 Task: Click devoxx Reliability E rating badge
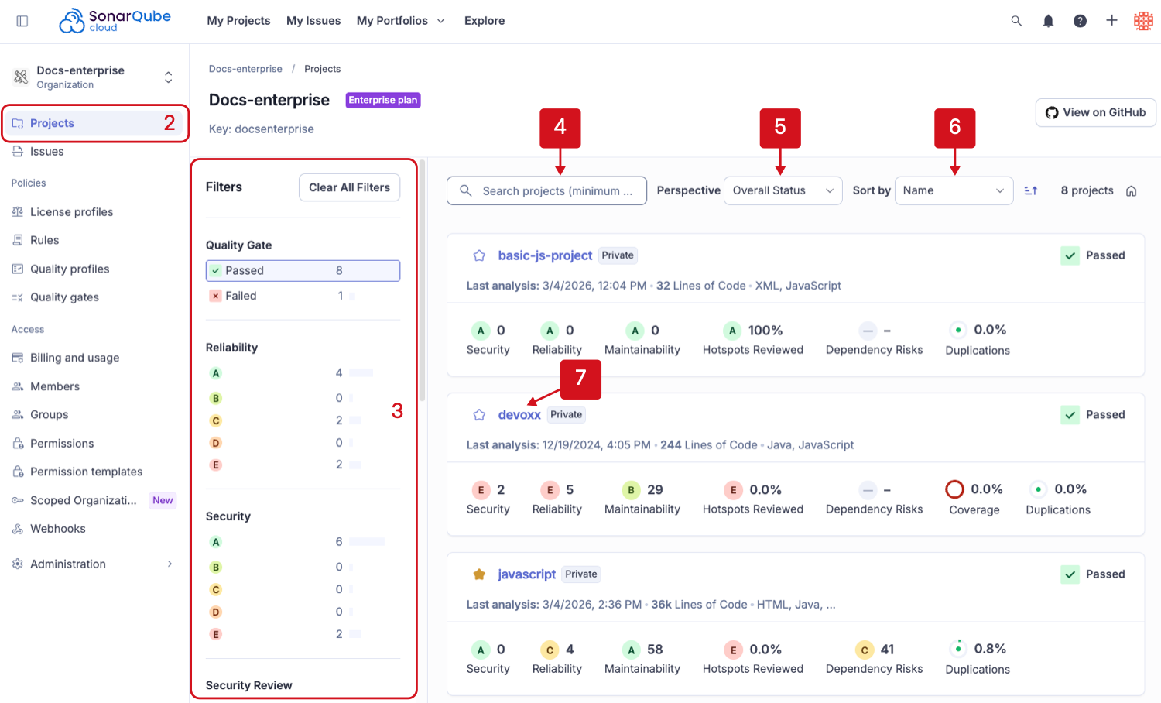click(x=550, y=490)
